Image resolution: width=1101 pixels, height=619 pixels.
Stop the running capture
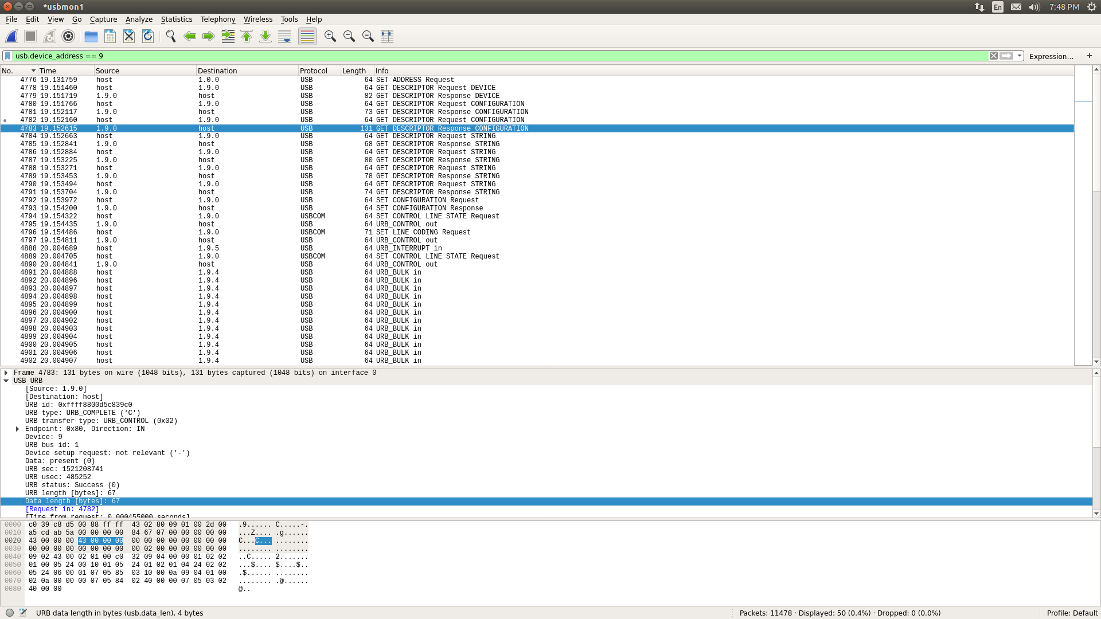pyautogui.click(x=30, y=36)
